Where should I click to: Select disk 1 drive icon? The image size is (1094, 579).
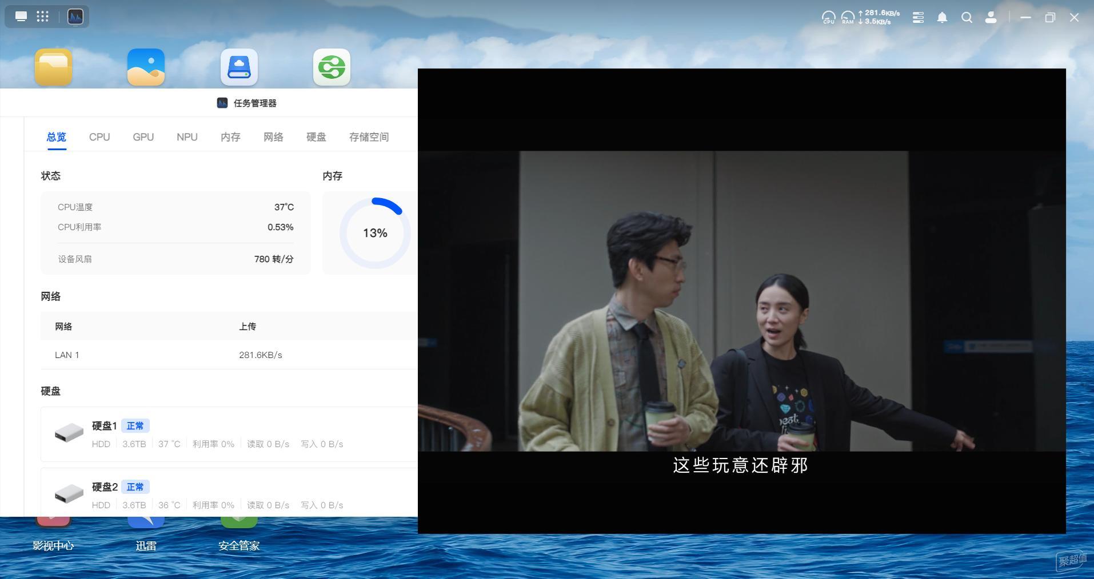[x=69, y=433]
